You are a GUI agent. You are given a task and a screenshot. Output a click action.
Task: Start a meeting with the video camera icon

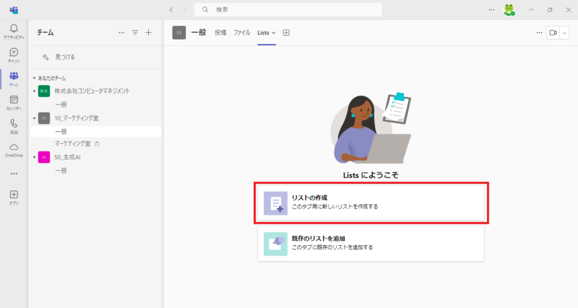(x=553, y=33)
